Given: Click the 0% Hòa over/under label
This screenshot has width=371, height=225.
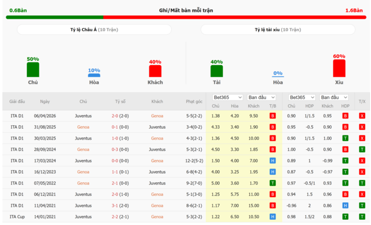Looking at the screenshot, I should coord(278,73).
